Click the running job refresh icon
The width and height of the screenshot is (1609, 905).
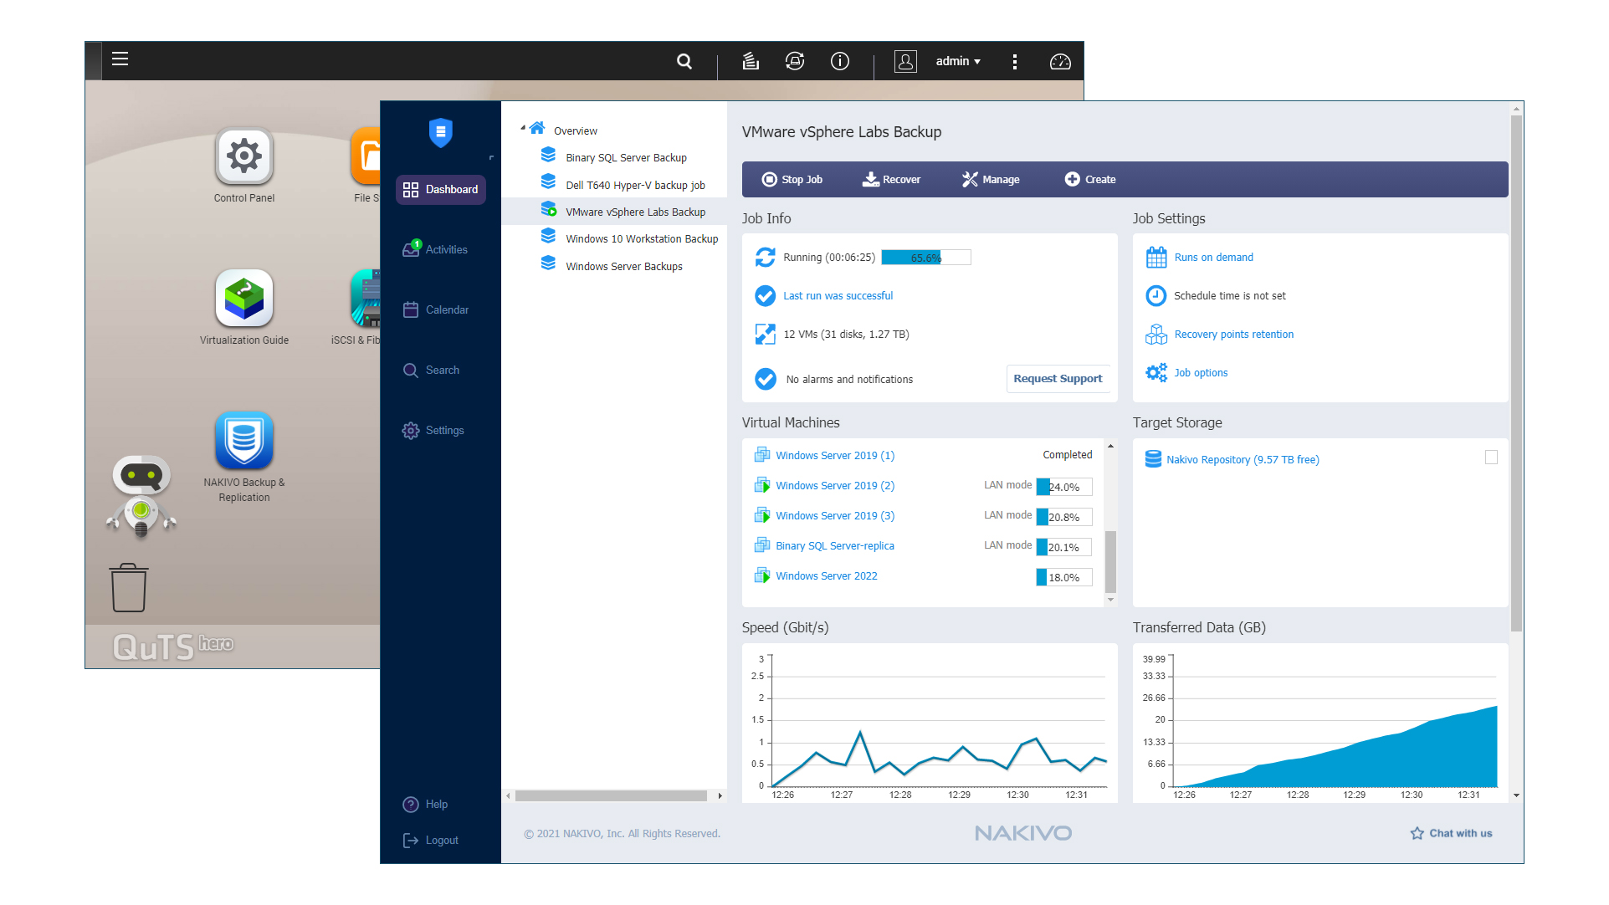coord(765,258)
